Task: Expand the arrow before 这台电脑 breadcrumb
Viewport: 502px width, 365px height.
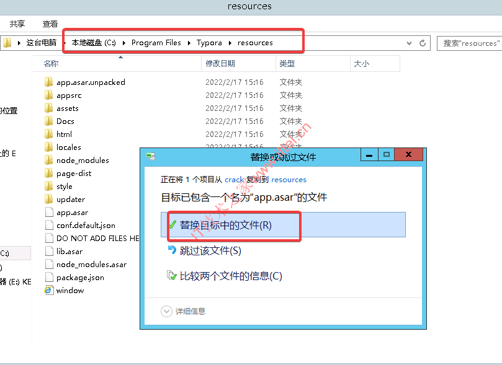Action: coord(19,43)
